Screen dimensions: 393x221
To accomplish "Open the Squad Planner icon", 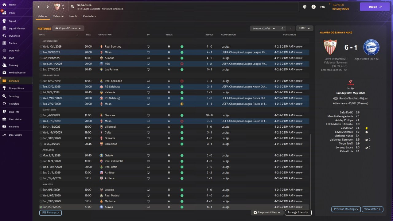I will 4,29.
